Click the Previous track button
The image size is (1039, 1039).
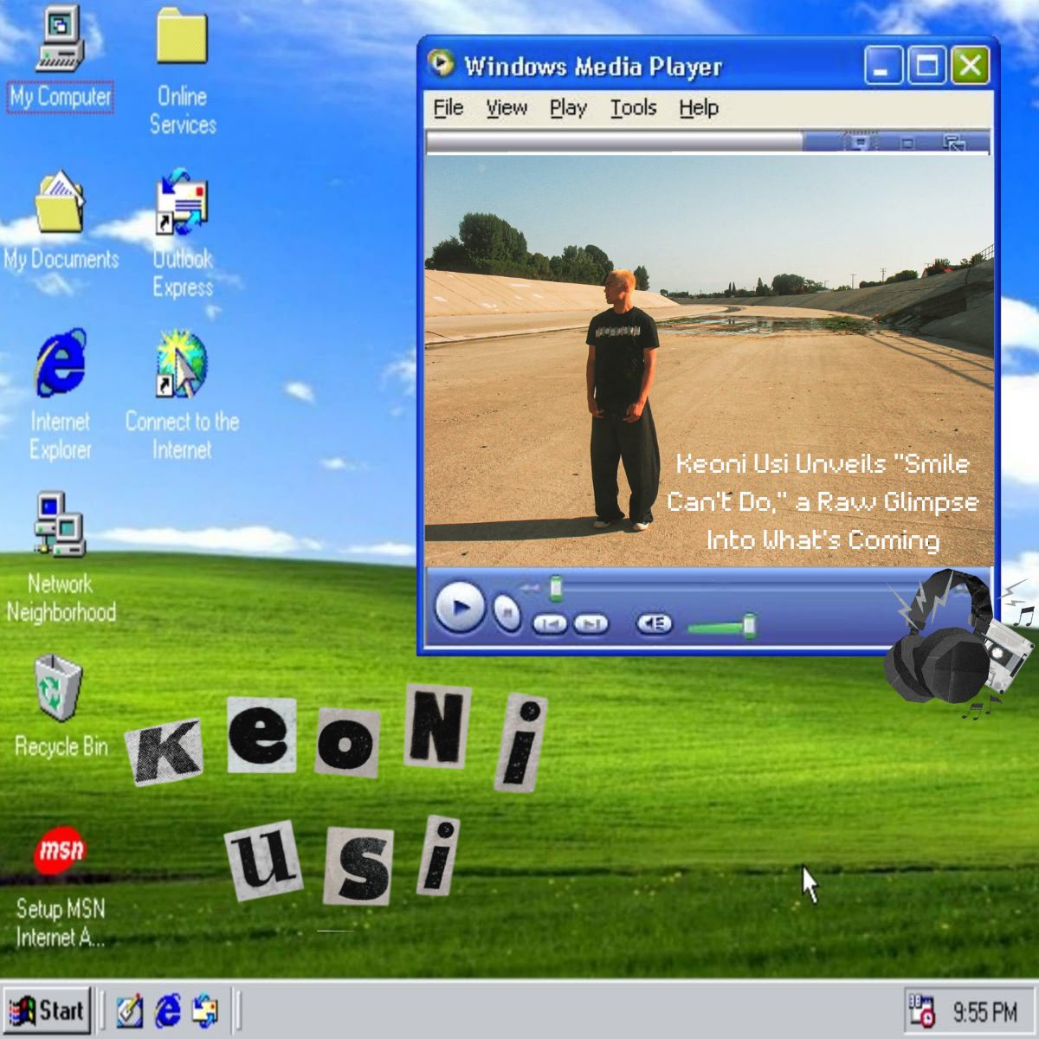click(550, 623)
